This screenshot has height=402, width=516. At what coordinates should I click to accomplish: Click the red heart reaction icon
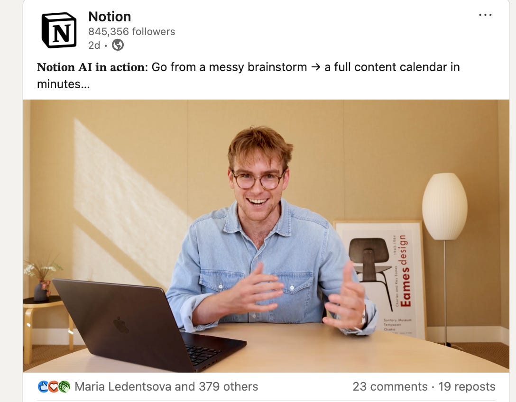tap(53, 386)
